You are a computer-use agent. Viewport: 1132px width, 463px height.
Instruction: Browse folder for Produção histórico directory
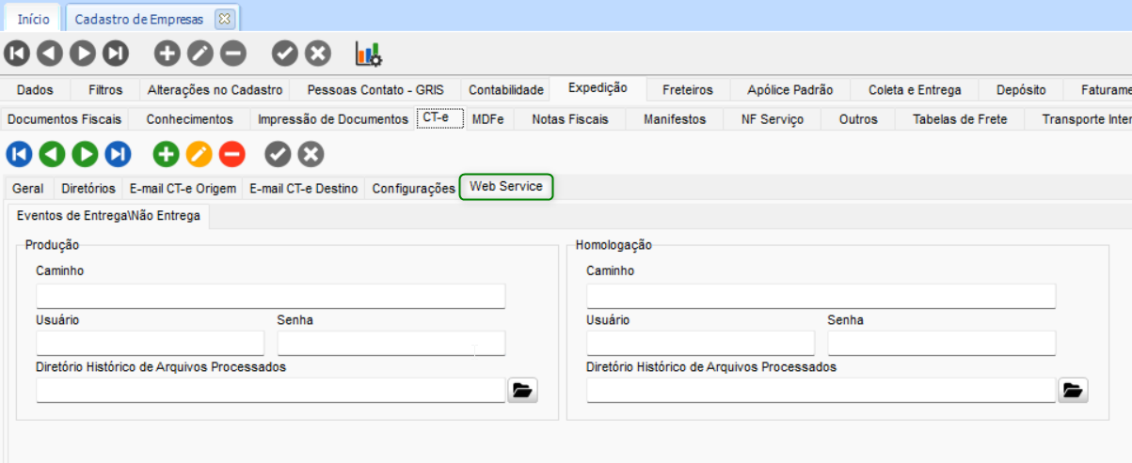point(523,391)
